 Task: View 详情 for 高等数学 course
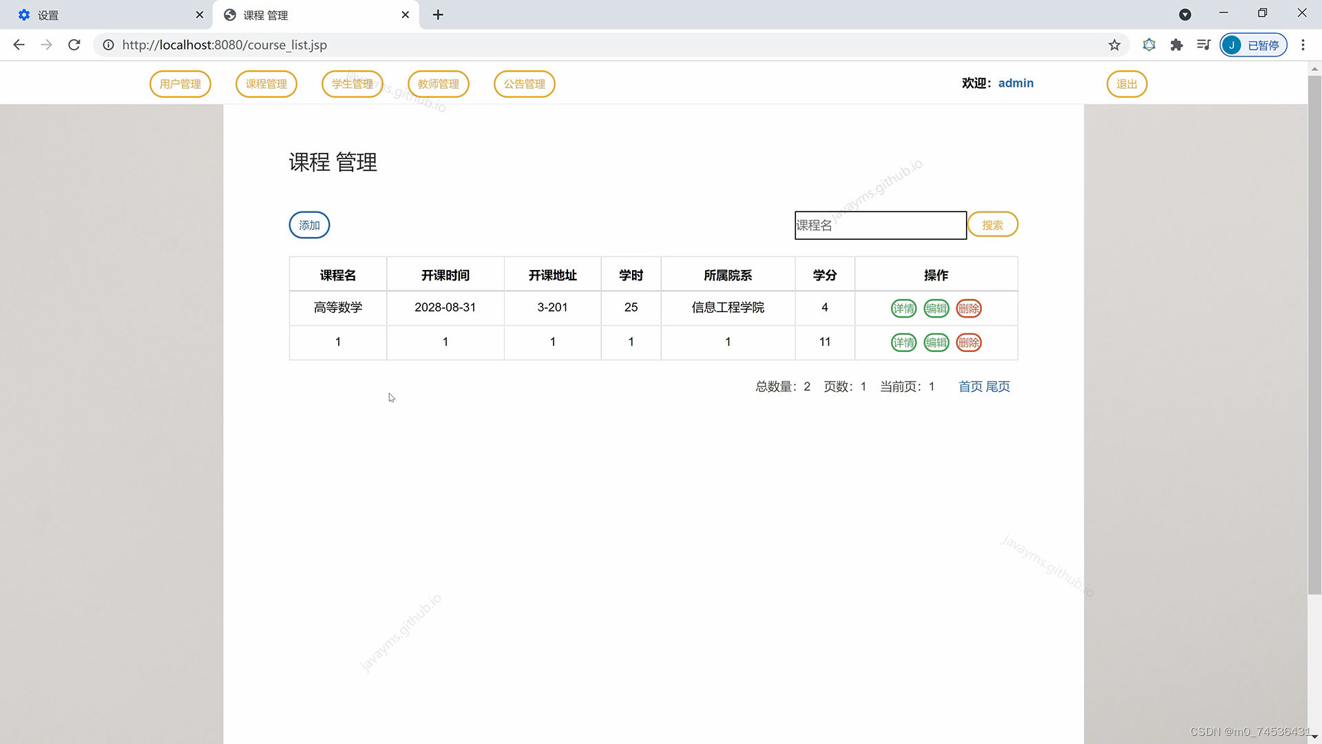904,309
